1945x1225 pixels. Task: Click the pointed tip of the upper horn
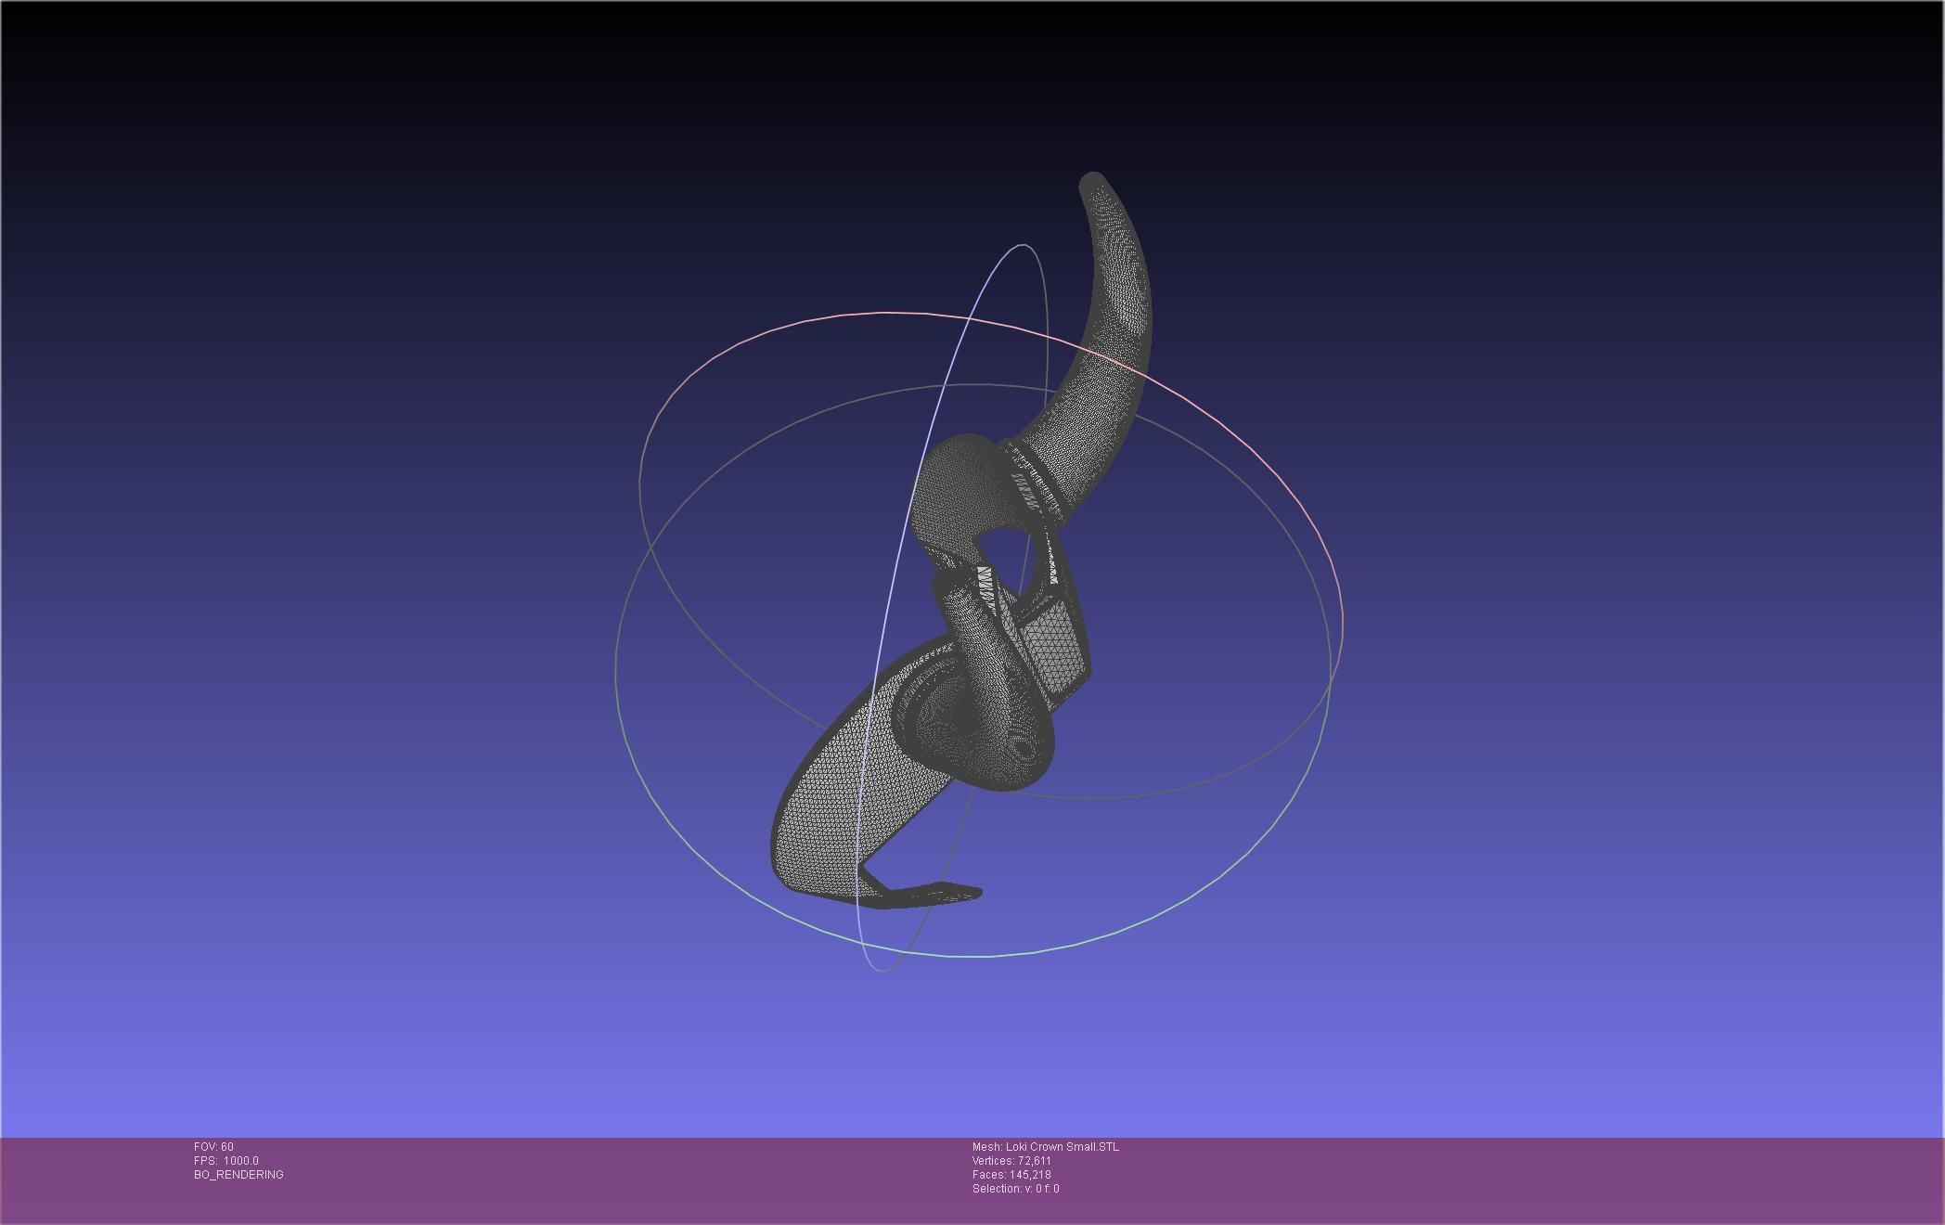(1091, 180)
